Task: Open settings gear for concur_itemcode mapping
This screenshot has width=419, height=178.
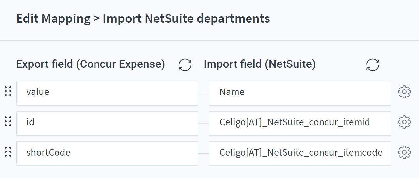Action: pyautogui.click(x=404, y=152)
